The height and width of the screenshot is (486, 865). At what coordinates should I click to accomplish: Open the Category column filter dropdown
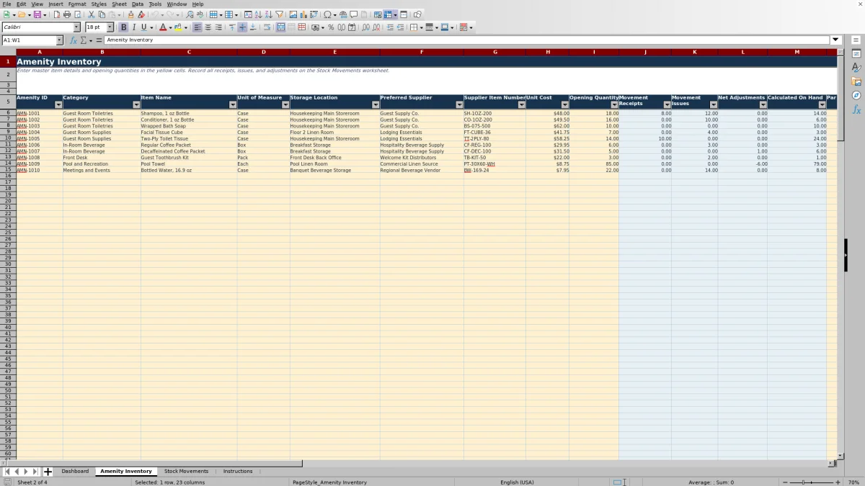(136, 105)
